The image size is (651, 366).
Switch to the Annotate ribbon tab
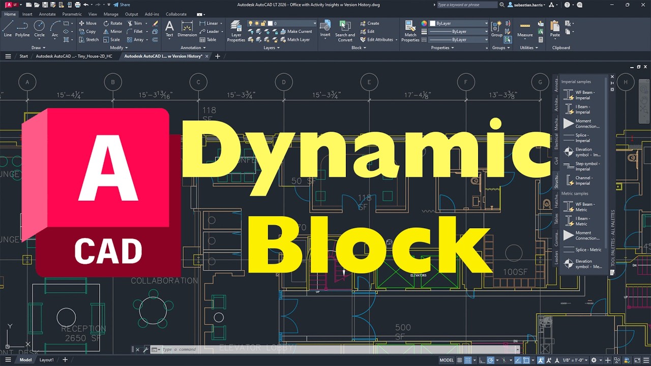47,14
